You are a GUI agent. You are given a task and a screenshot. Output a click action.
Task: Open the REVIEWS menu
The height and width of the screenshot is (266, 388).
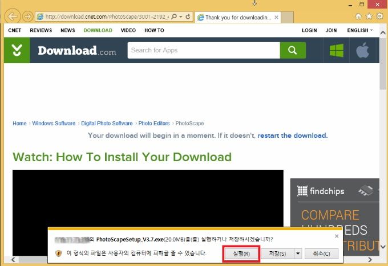pos(41,30)
